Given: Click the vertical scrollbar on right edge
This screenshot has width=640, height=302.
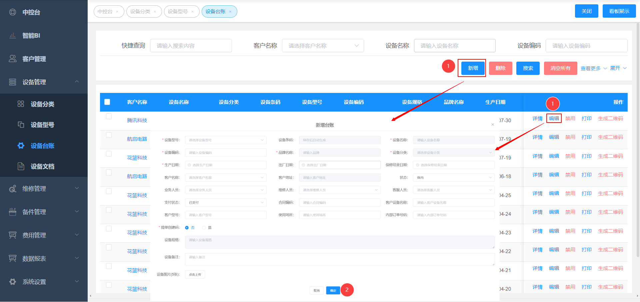Looking at the screenshot, I should coord(638,140).
